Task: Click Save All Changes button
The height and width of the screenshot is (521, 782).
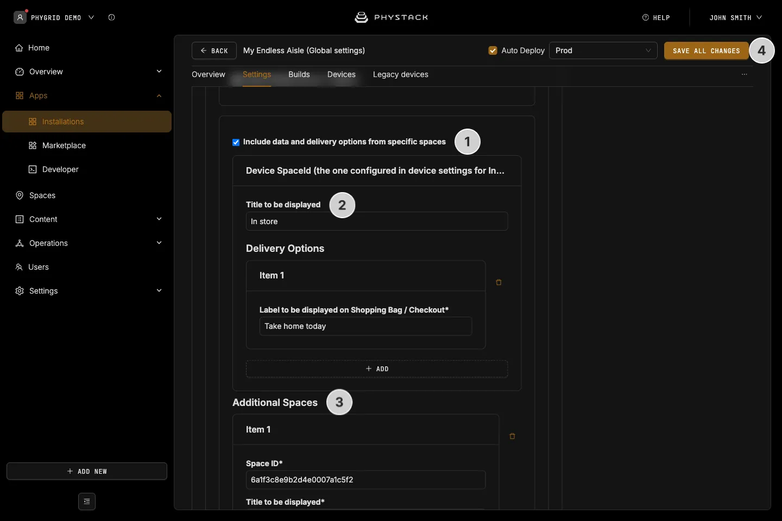Action: coord(707,50)
